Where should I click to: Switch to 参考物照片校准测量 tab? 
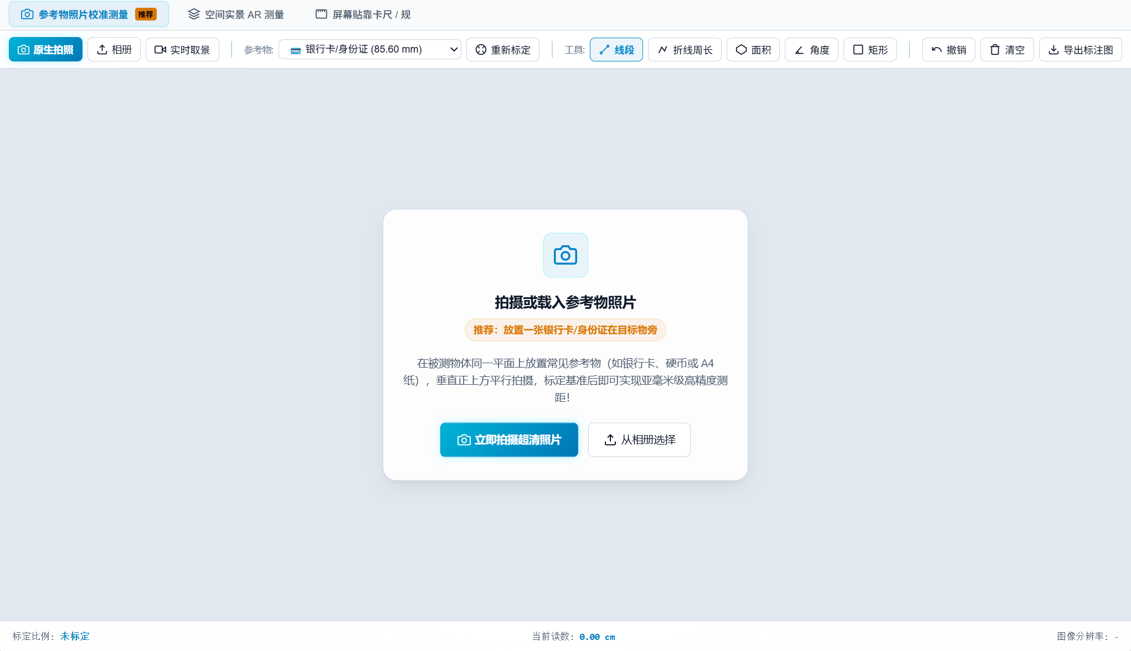(89, 14)
